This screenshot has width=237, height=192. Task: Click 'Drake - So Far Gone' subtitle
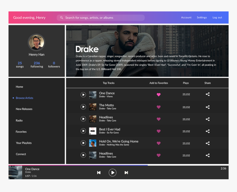(x=109, y=133)
